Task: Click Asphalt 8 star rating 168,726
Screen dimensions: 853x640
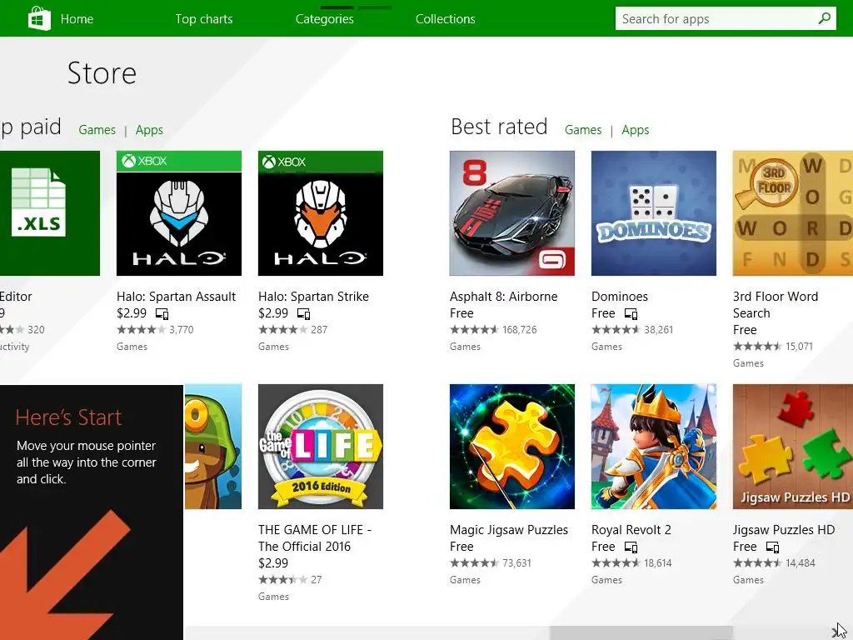Action: (x=493, y=330)
